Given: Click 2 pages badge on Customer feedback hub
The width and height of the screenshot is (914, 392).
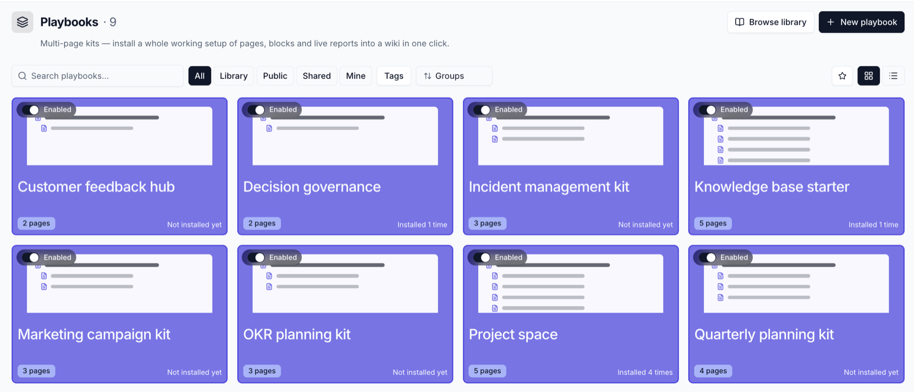Looking at the screenshot, I should click(x=37, y=223).
